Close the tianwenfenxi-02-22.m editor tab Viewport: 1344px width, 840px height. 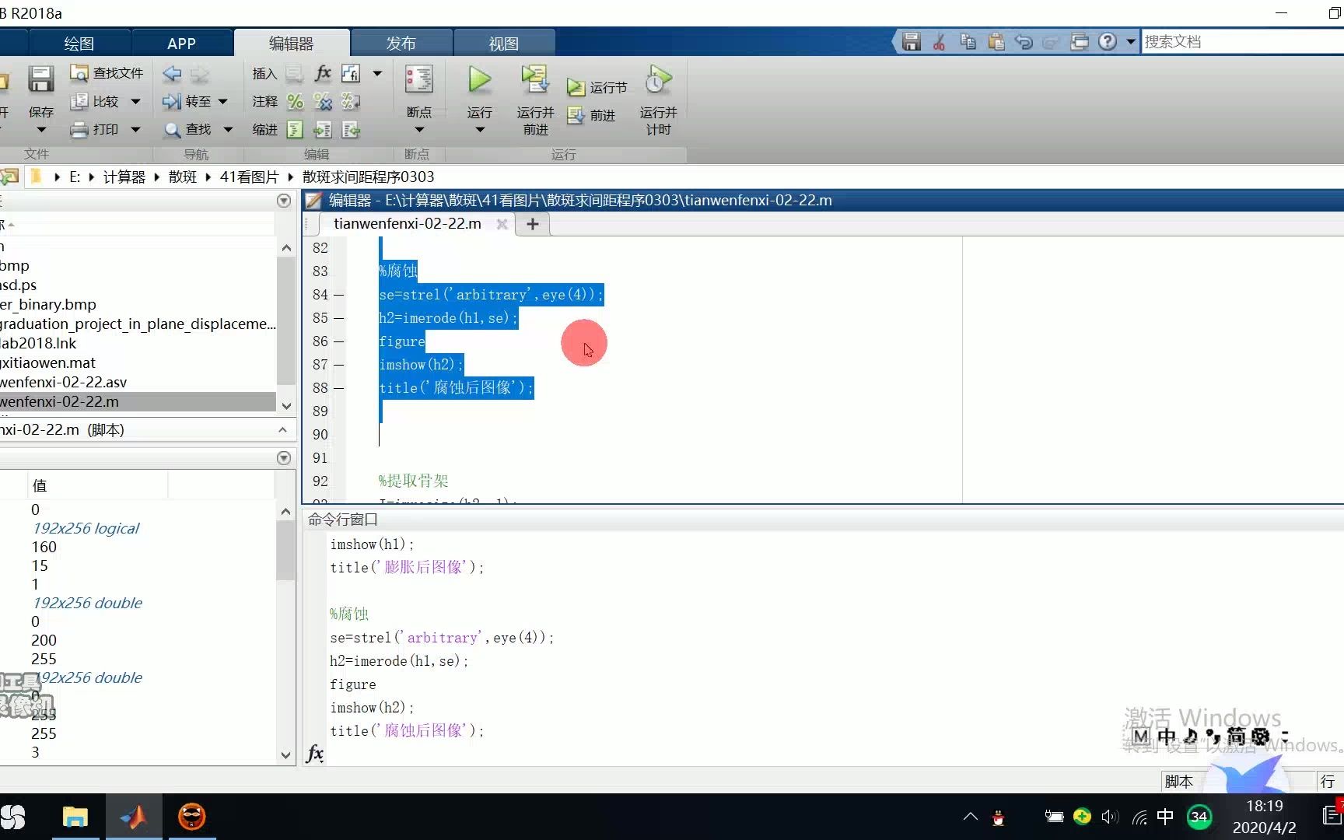click(502, 224)
